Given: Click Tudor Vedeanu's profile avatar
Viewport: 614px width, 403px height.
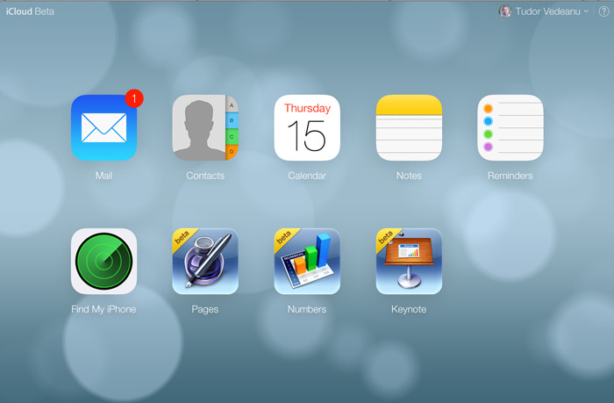Looking at the screenshot, I should pos(504,11).
